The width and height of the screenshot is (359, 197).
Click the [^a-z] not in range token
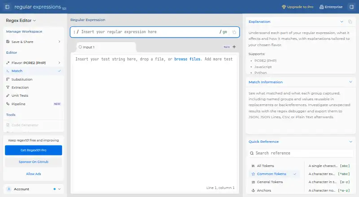329,190
